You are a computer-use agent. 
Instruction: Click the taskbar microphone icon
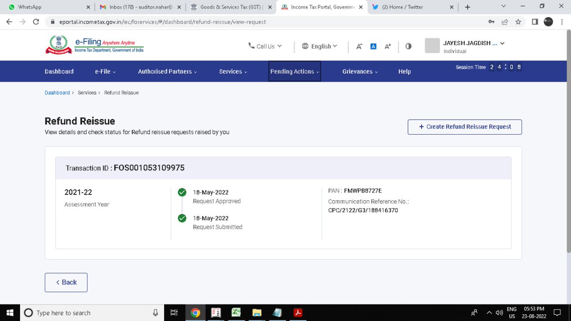(155, 313)
